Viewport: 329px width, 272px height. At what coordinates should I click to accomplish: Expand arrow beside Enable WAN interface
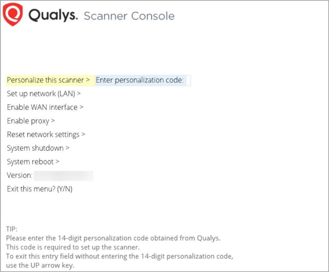82,107
